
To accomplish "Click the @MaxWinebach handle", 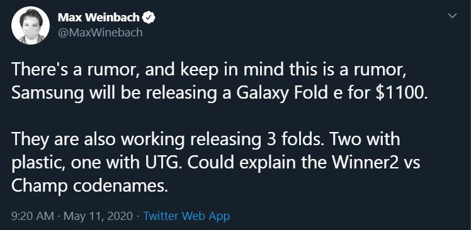I will pyautogui.click(x=100, y=33).
